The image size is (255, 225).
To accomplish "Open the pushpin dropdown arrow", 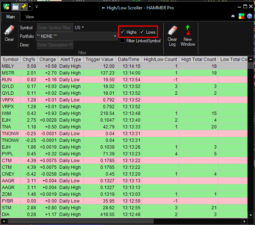I will [30, 7].
